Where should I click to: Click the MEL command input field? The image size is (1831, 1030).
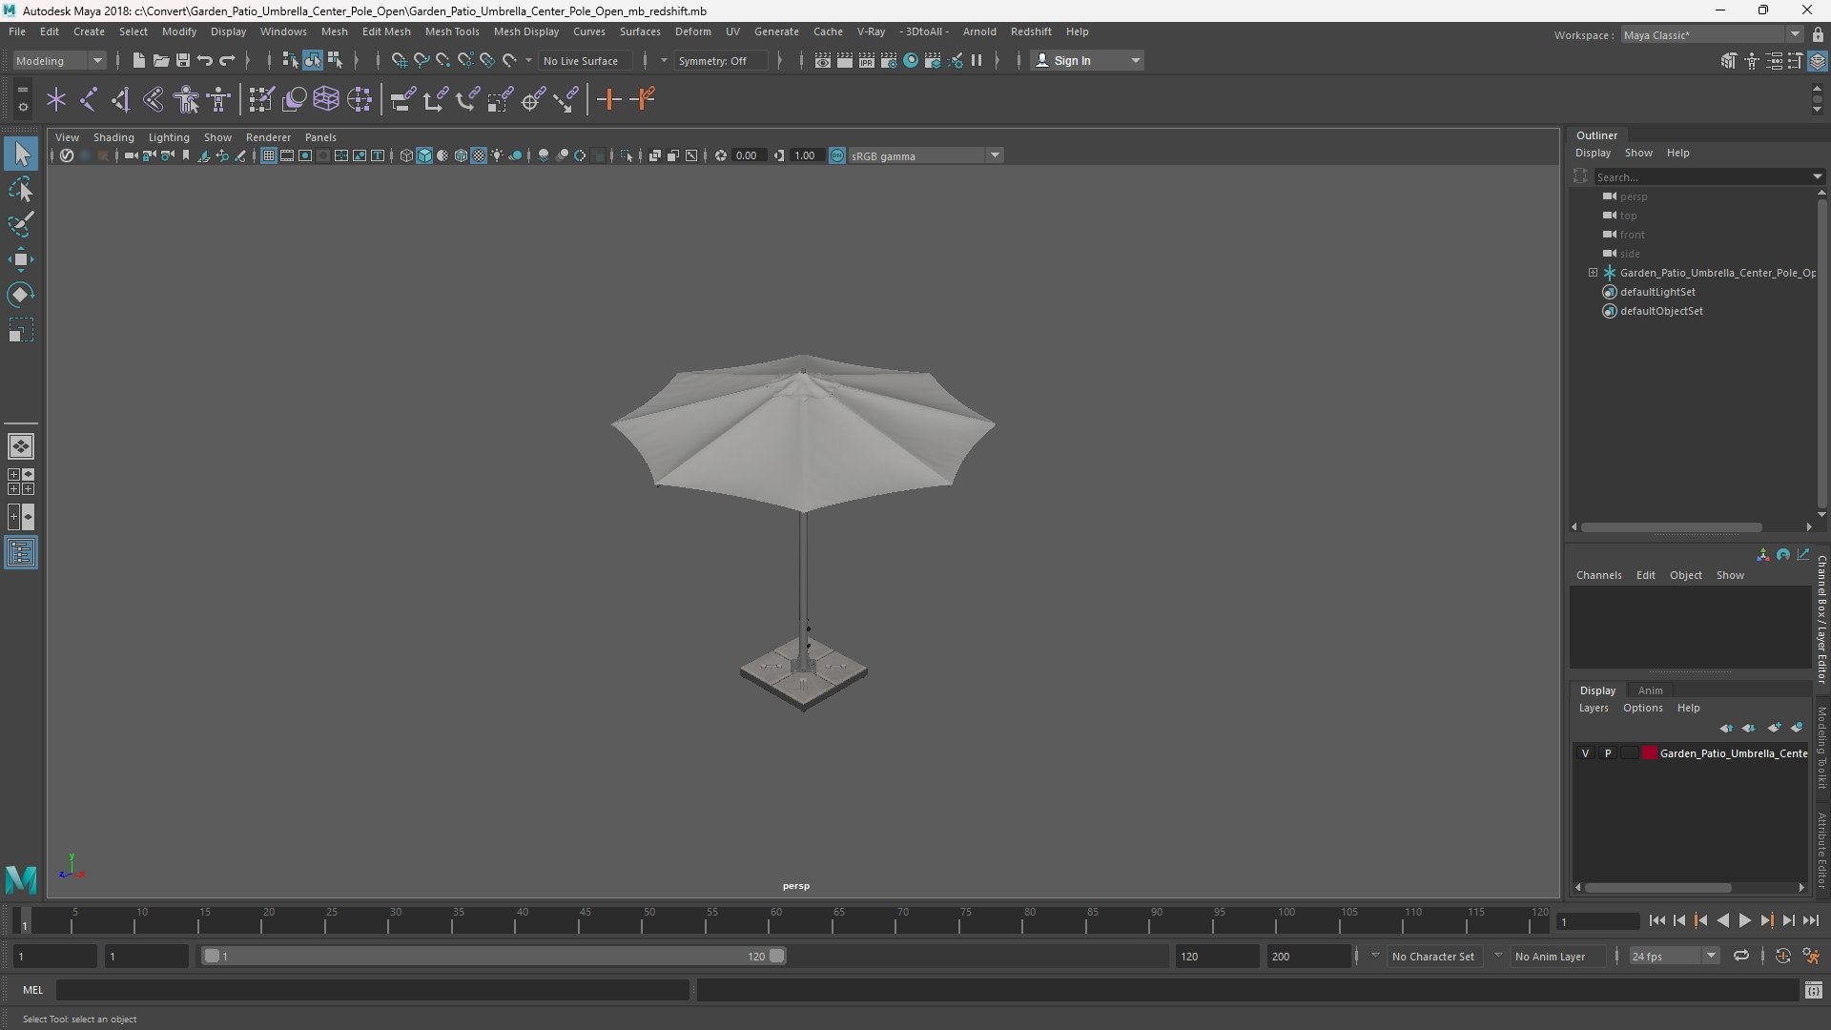point(372,990)
